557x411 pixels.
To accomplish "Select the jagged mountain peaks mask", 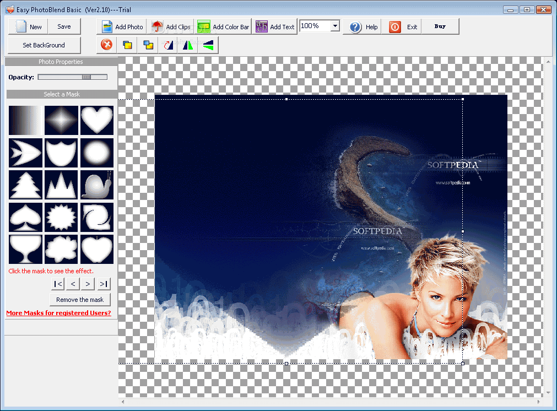I will pos(61,185).
